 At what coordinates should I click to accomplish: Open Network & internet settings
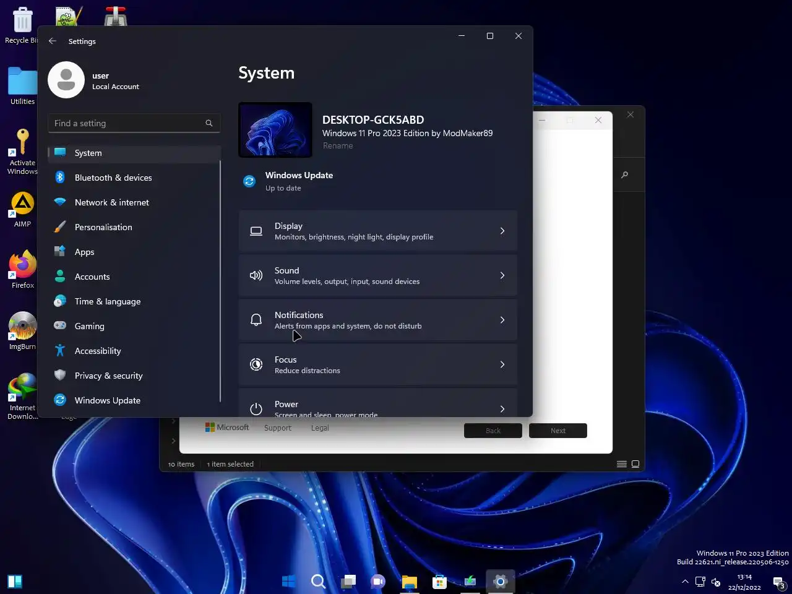tap(134, 202)
